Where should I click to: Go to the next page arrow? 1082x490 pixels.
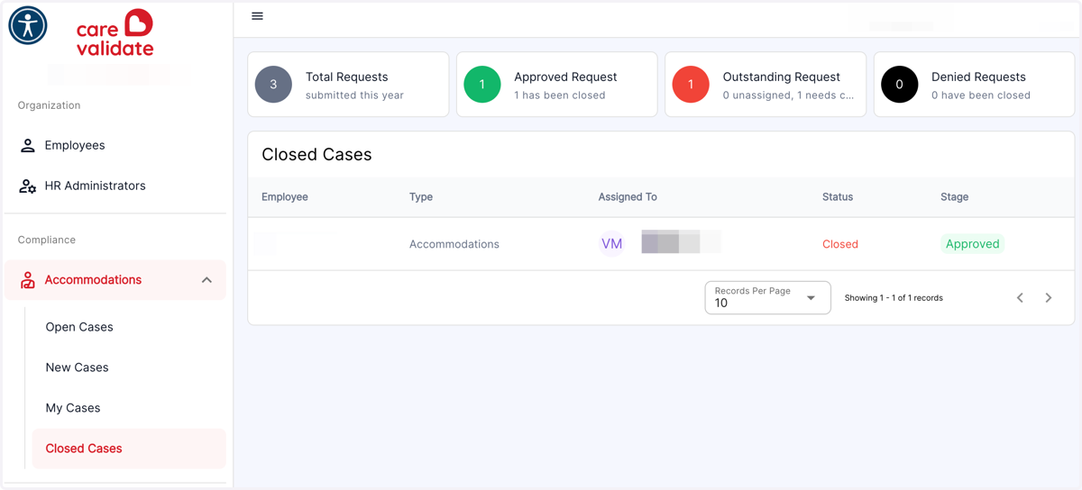(x=1049, y=297)
